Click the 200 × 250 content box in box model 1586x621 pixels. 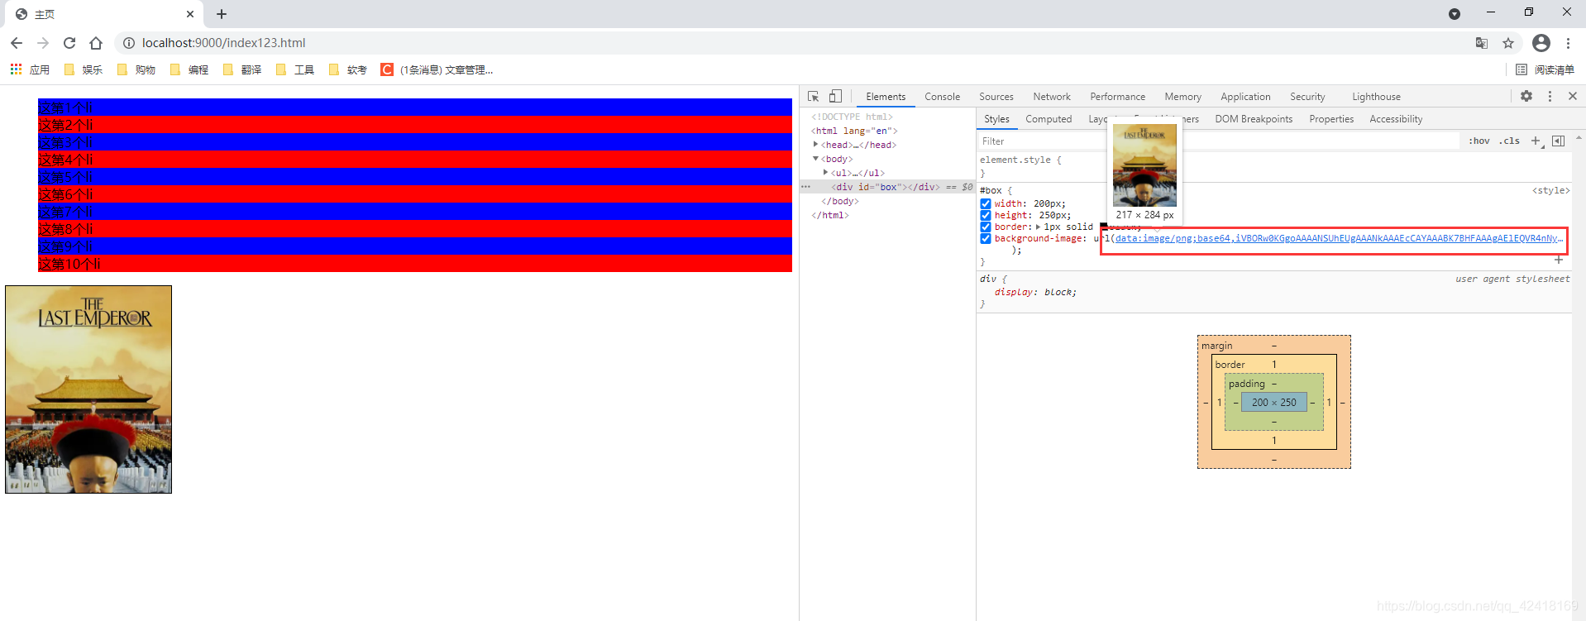click(x=1273, y=403)
